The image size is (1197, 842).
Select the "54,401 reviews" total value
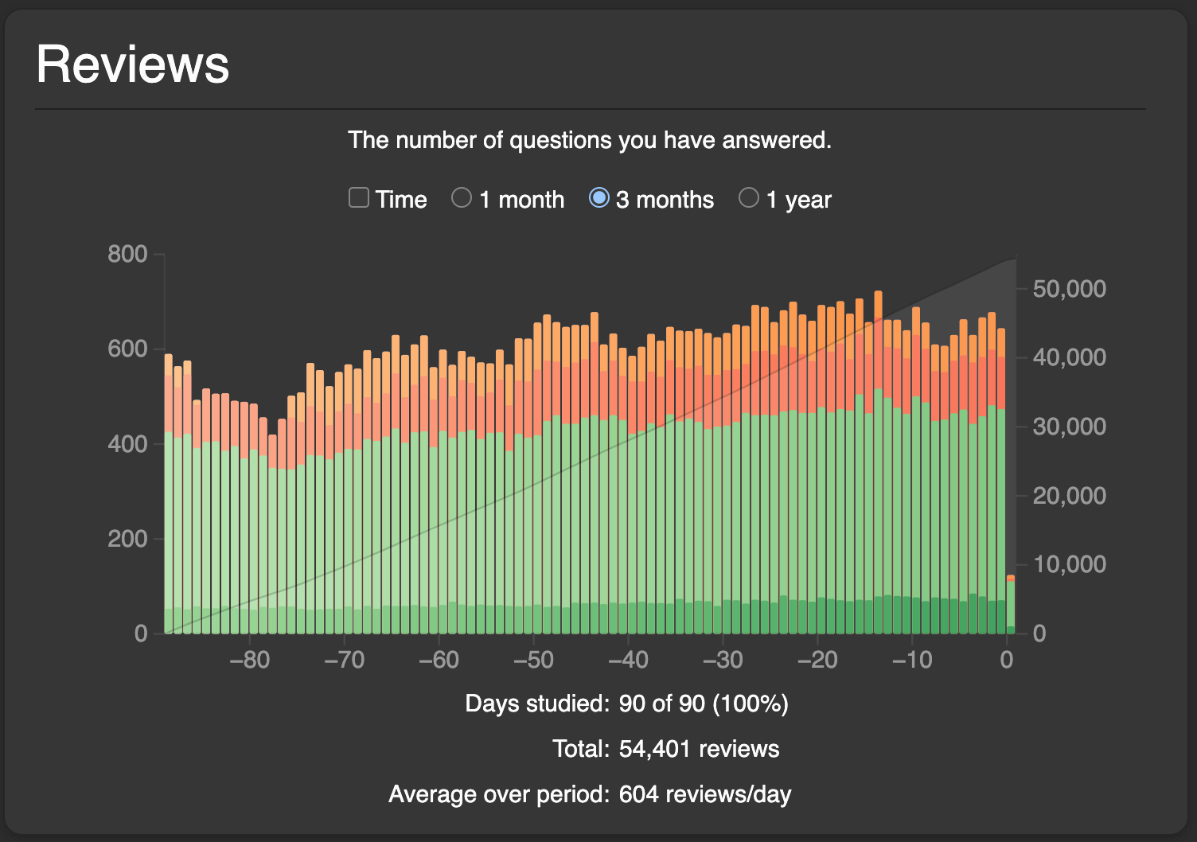click(700, 749)
